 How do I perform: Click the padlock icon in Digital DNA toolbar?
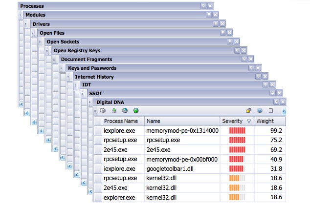(x=248, y=111)
